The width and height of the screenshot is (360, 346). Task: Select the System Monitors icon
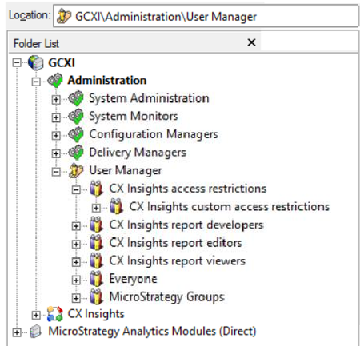[76, 117]
